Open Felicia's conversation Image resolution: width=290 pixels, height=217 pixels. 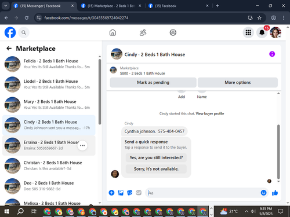point(49,64)
